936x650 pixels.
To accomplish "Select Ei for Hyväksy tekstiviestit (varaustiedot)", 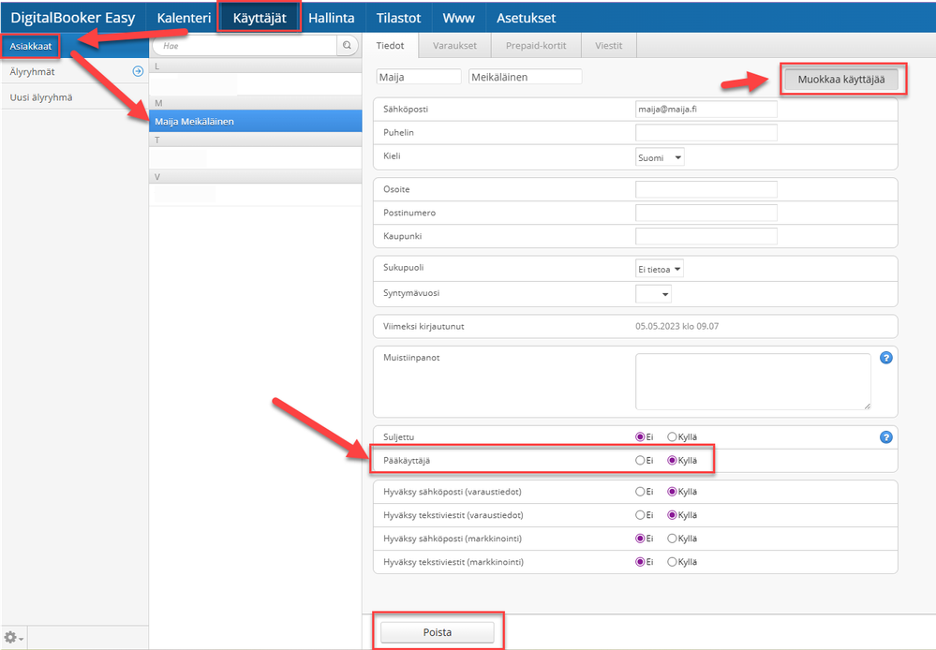I will (x=640, y=514).
